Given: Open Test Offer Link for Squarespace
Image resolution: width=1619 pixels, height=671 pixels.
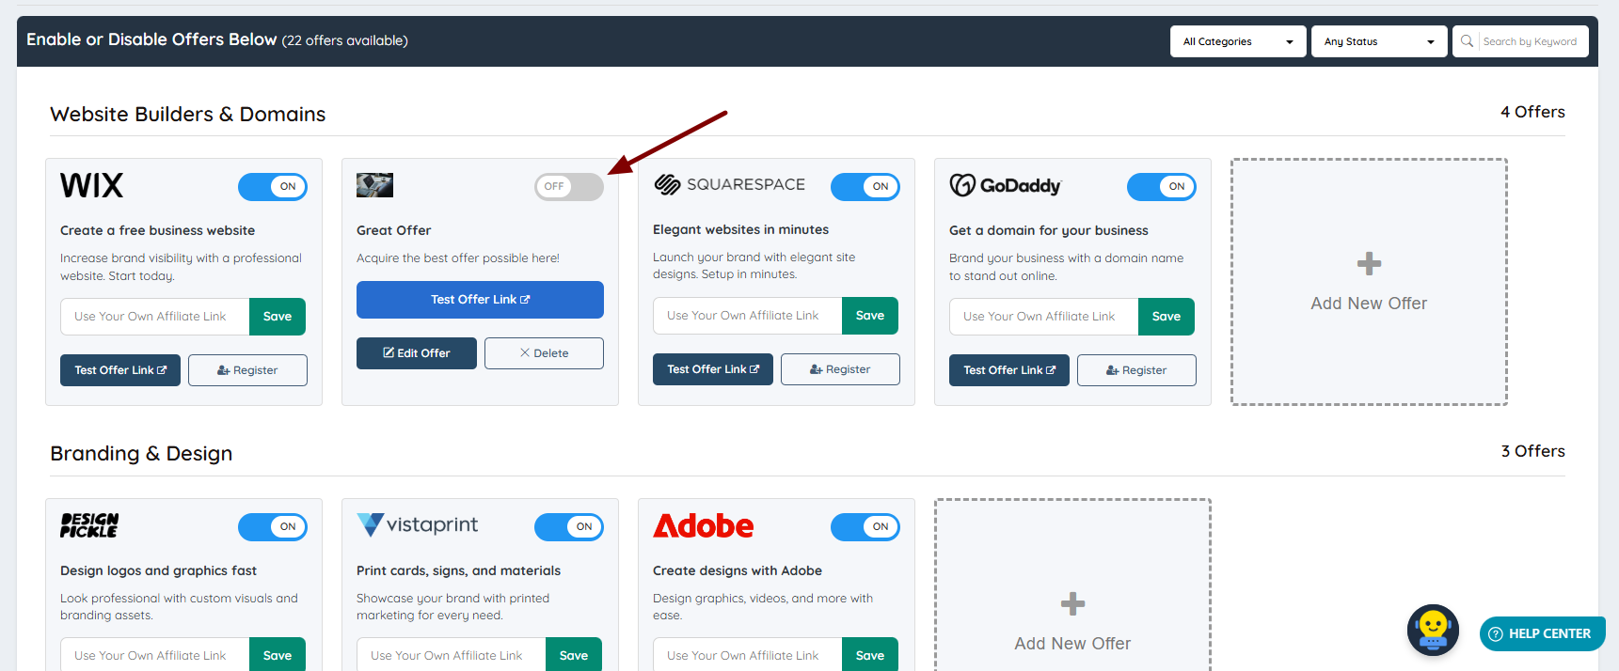Looking at the screenshot, I should 713,369.
